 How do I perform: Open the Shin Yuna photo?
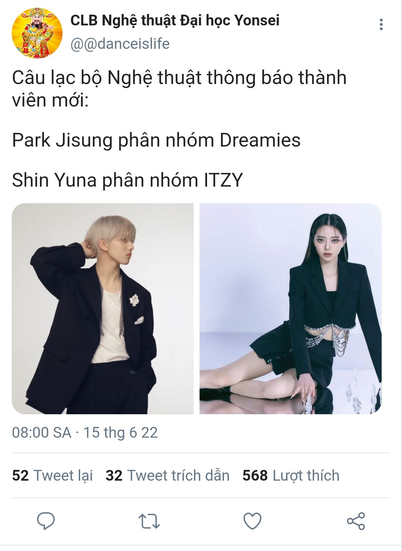pyautogui.click(x=290, y=309)
